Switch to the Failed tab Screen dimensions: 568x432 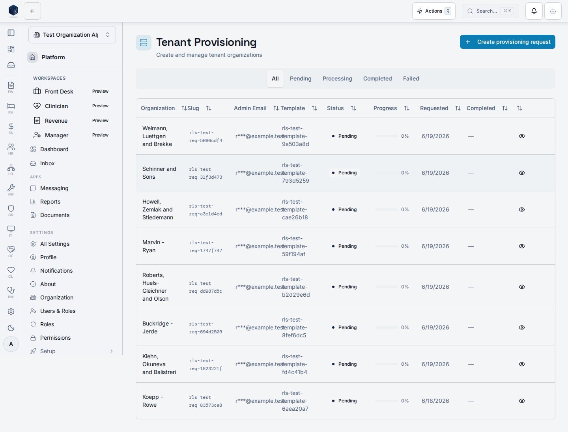click(x=411, y=79)
